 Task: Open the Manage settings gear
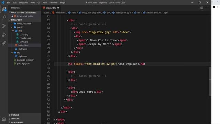point(4,119)
